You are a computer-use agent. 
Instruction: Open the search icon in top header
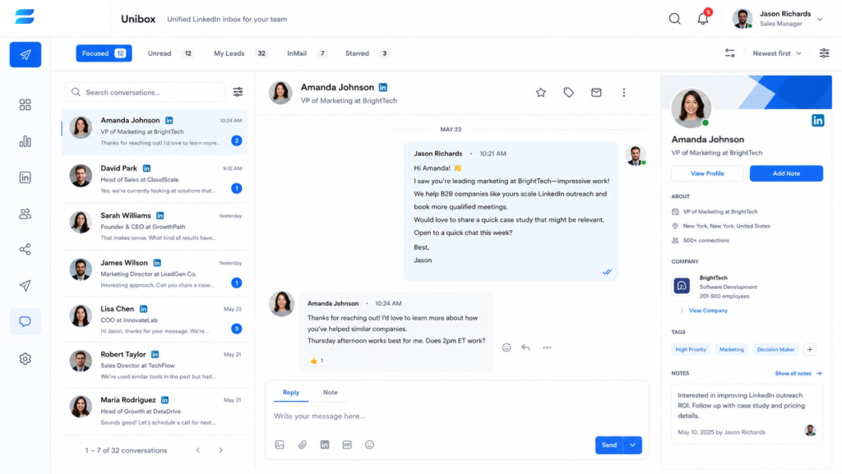[x=674, y=19]
